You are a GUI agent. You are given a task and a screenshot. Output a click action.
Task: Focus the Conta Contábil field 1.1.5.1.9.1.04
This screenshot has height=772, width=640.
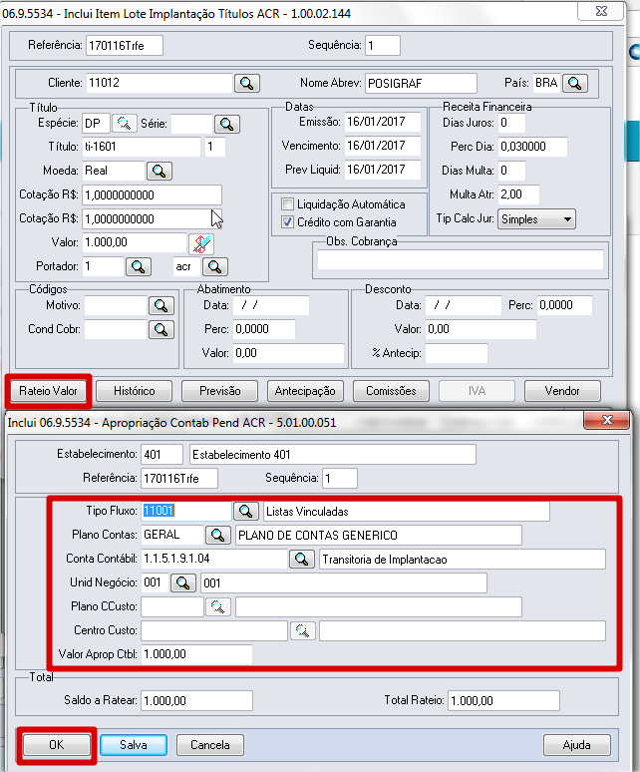(214, 559)
